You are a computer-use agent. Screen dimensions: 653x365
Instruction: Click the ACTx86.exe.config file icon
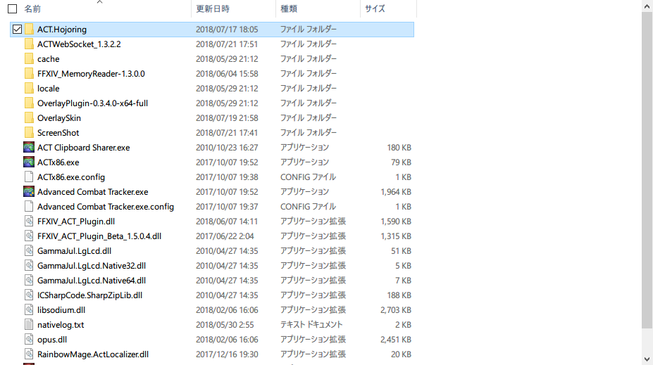(x=29, y=177)
